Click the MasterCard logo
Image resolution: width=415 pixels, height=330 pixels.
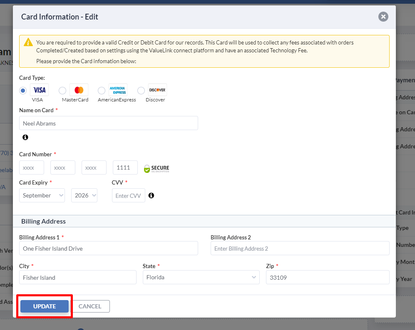pyautogui.click(x=79, y=90)
